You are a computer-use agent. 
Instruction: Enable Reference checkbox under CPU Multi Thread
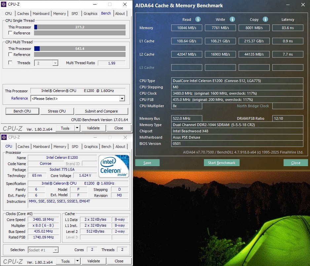(x=10, y=54)
